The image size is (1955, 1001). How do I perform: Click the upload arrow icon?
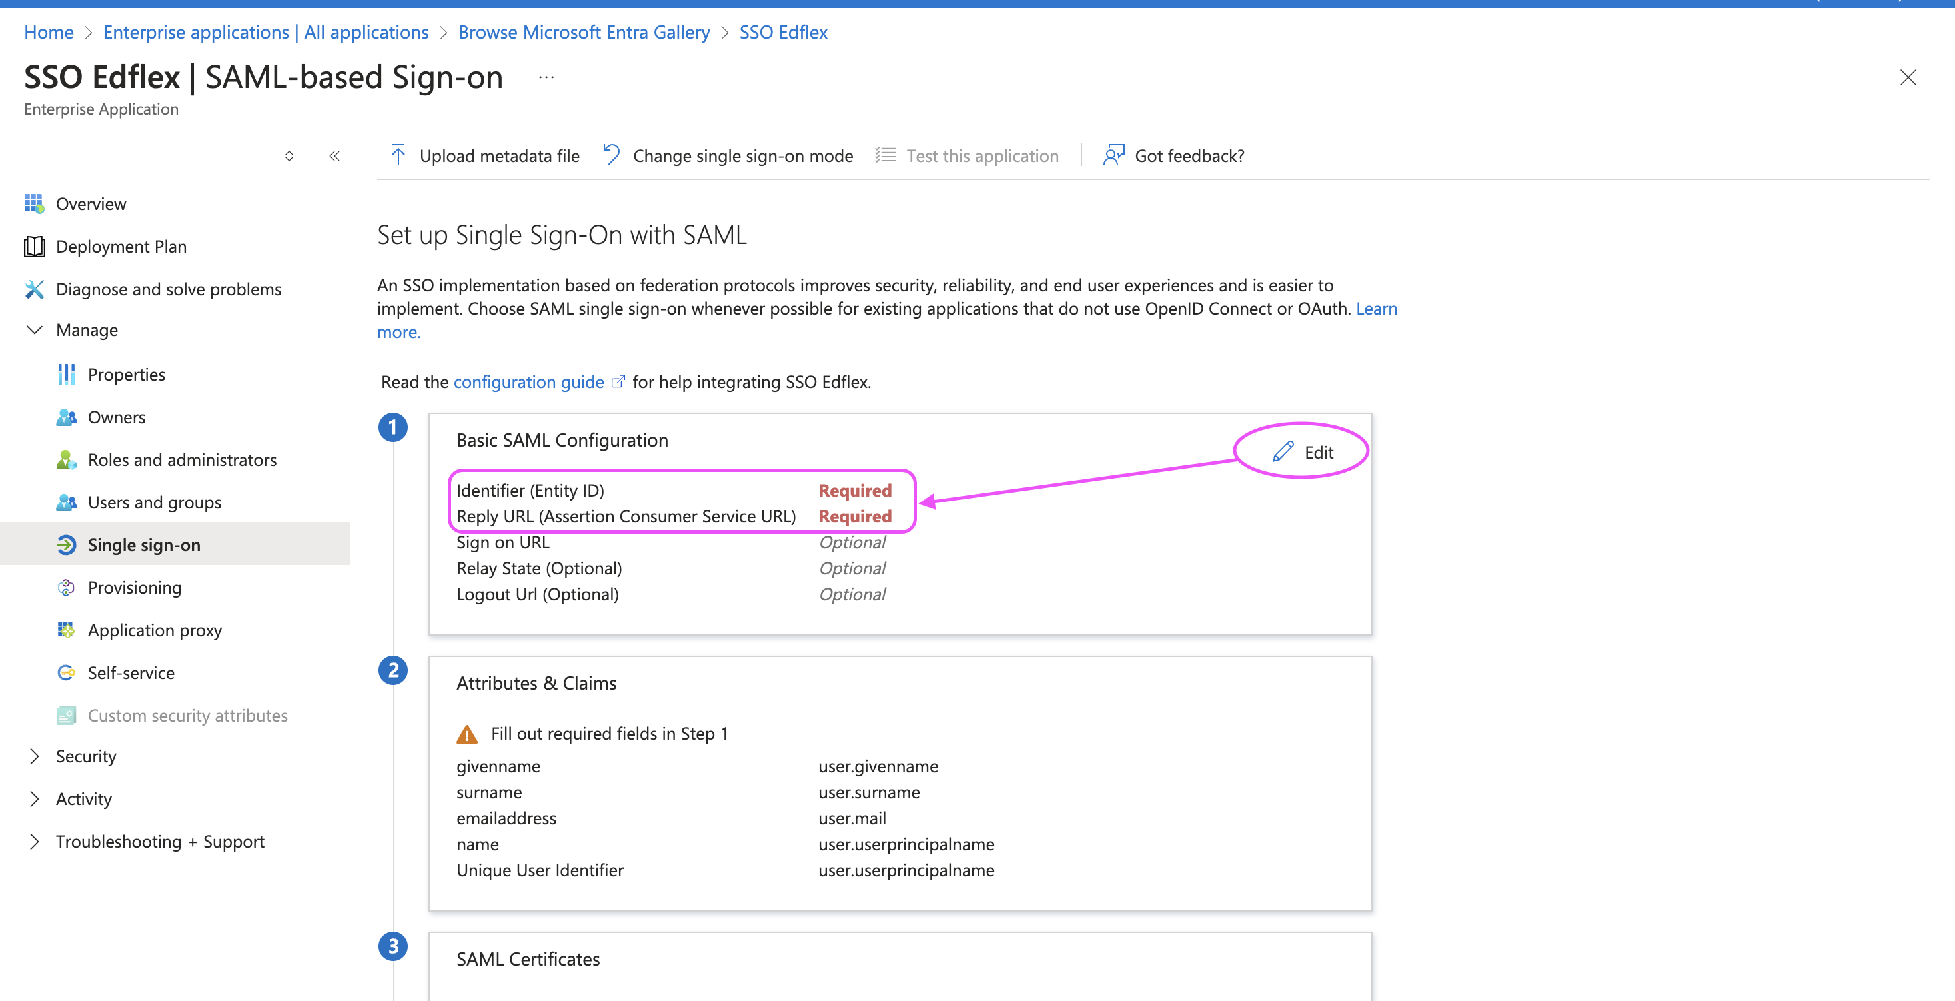398,155
